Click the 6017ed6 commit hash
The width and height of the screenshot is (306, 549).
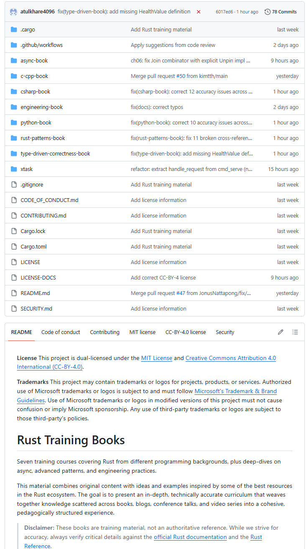[x=224, y=12]
